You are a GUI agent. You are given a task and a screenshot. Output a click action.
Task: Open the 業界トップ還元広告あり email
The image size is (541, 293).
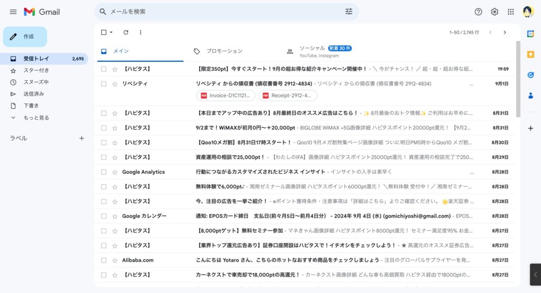[304, 245]
